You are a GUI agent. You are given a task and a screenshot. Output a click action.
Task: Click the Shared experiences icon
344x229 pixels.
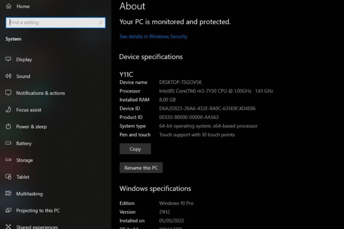click(8, 227)
